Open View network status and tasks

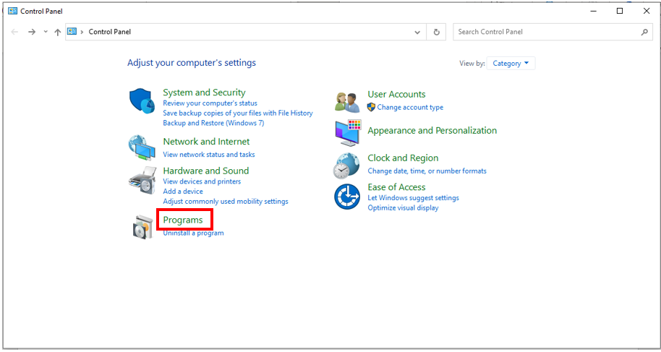pos(209,154)
